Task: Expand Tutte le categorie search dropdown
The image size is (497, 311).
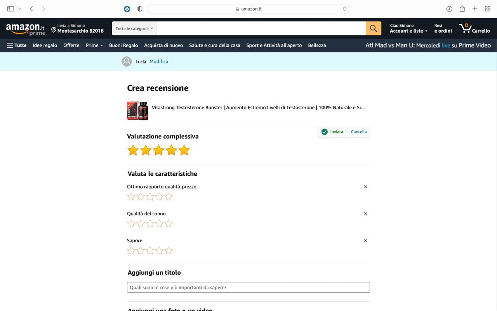Action: (134, 28)
